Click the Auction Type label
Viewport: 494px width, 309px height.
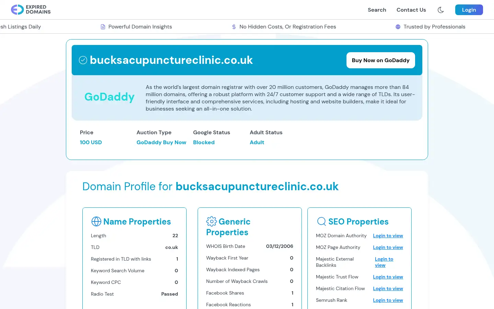154,132
